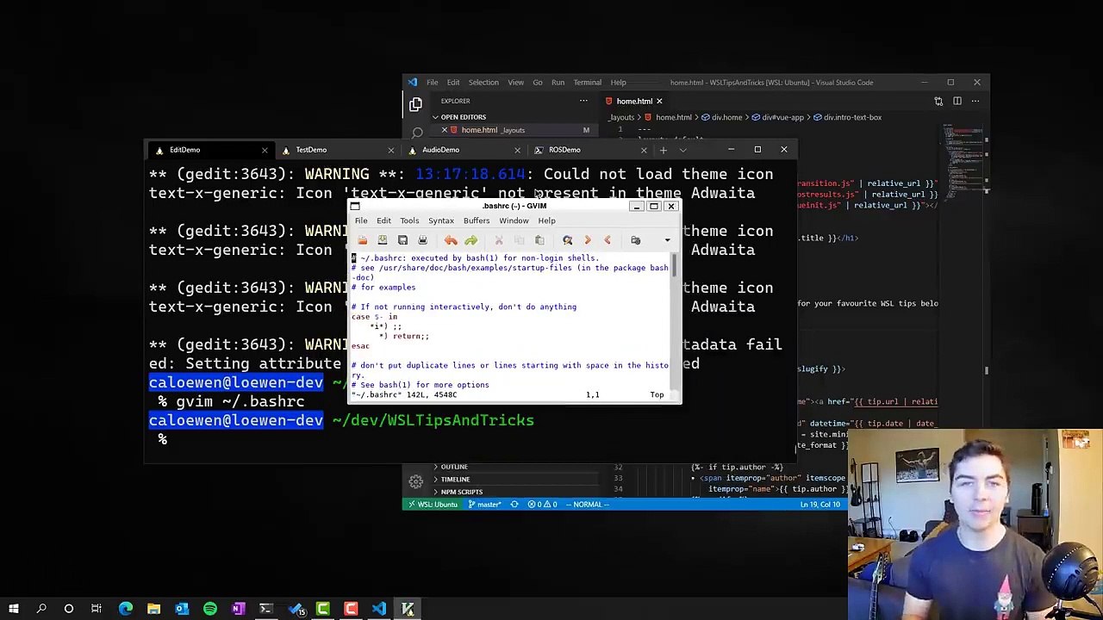Screen dimensions: 1103x620
Task: Open the Window menu in GVIM
Action: (x=514, y=220)
